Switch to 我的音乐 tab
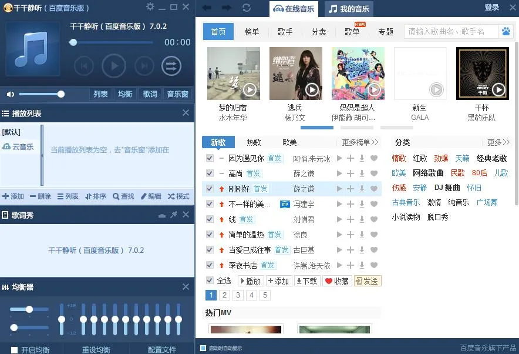 click(349, 9)
